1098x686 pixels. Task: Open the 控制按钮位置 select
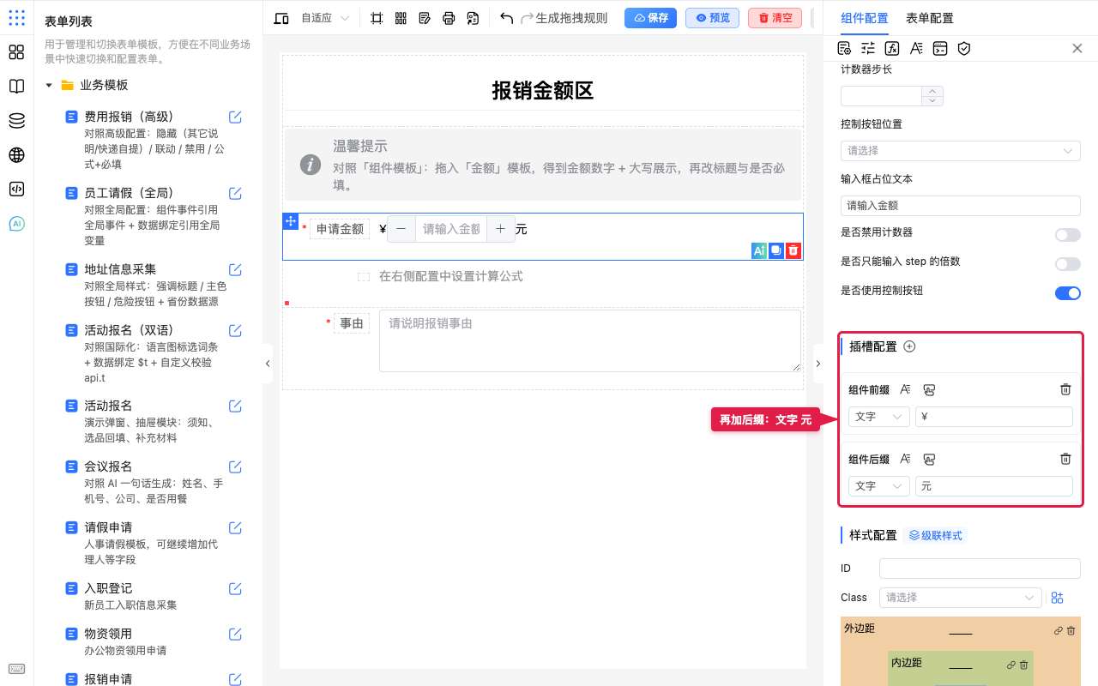click(x=961, y=151)
